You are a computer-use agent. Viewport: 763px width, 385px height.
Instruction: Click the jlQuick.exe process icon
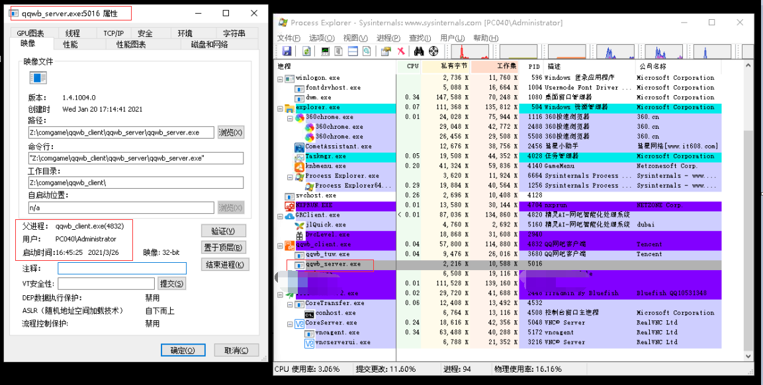click(300, 225)
